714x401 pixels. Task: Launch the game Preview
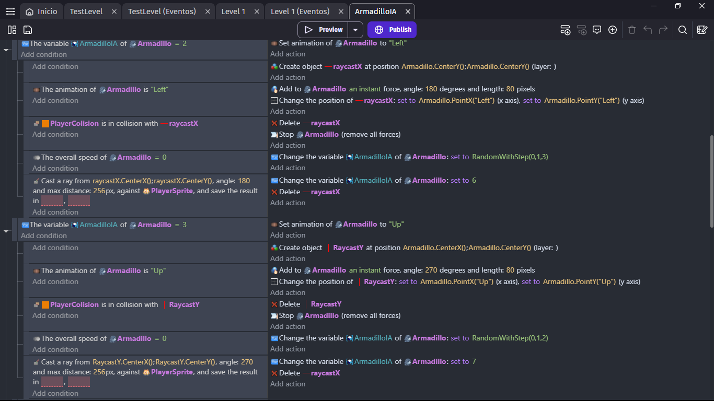click(x=324, y=30)
